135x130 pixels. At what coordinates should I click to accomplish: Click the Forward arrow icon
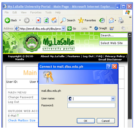click(x=27, y=20)
